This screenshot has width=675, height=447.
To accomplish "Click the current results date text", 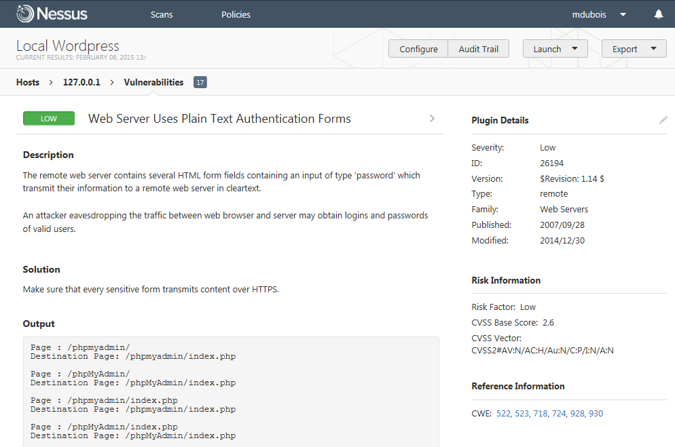I will tap(81, 57).
